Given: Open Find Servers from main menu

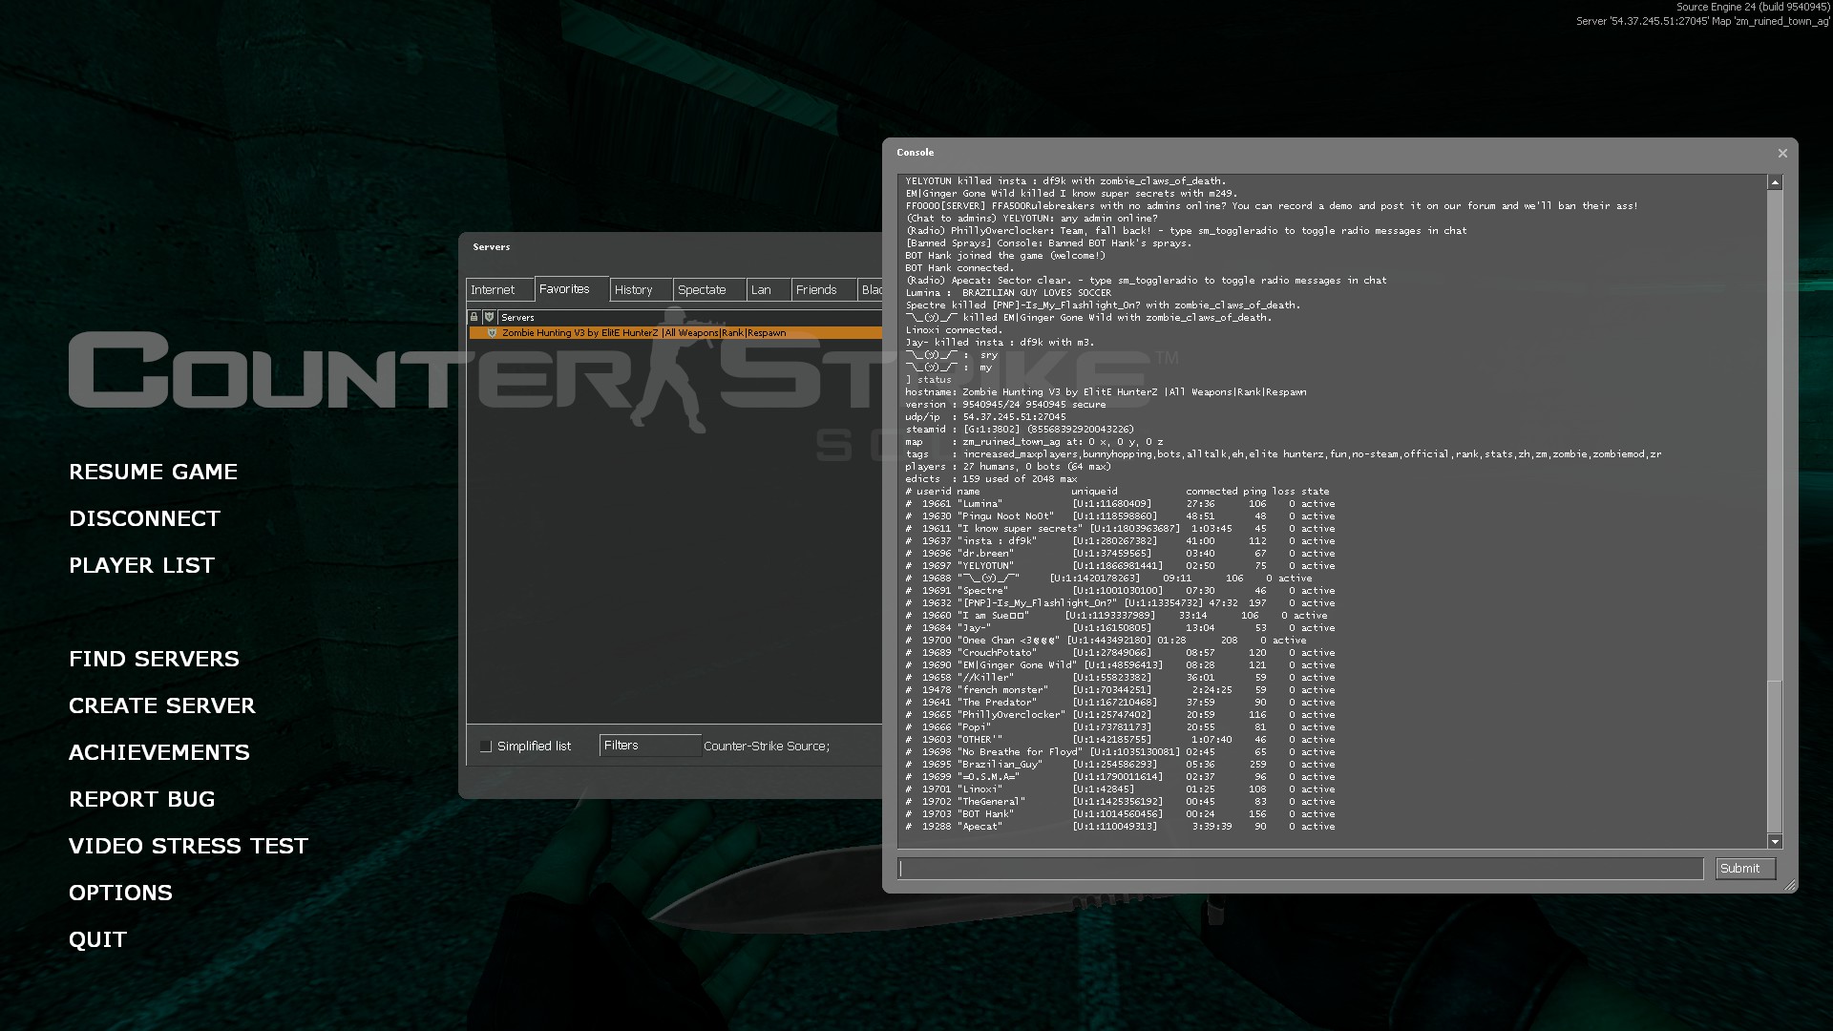Looking at the screenshot, I should tap(155, 659).
